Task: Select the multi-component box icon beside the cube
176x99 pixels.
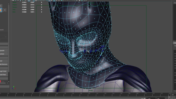Action: coord(5,10)
